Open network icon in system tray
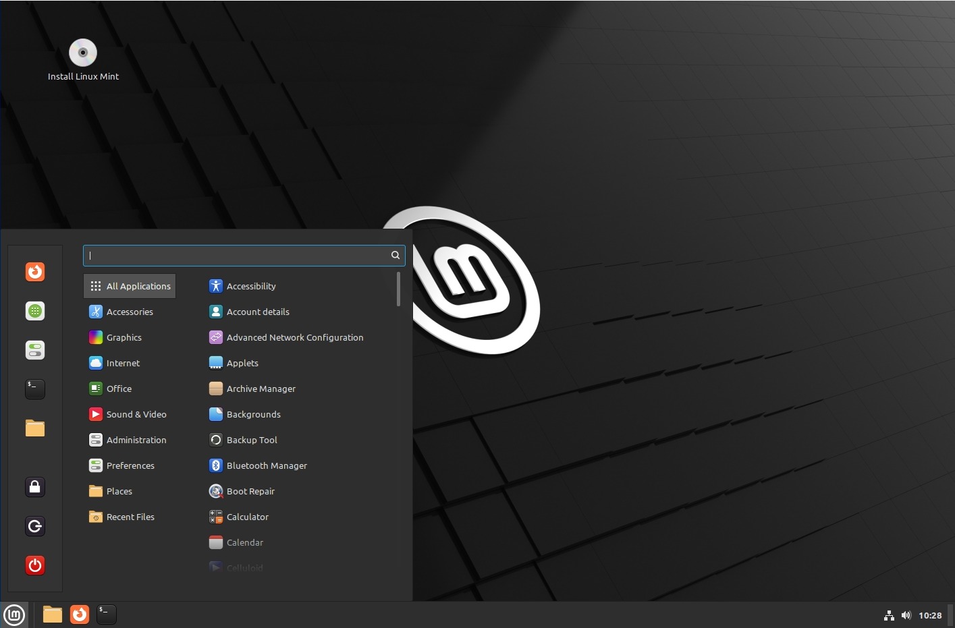 tap(889, 615)
